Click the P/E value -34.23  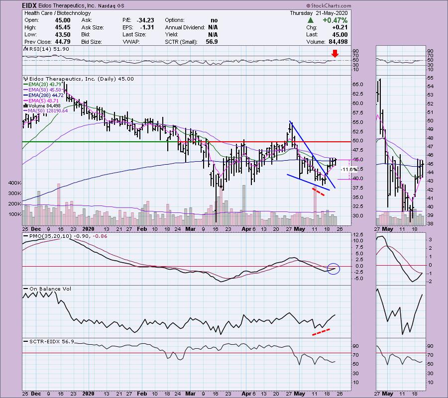tap(145, 20)
